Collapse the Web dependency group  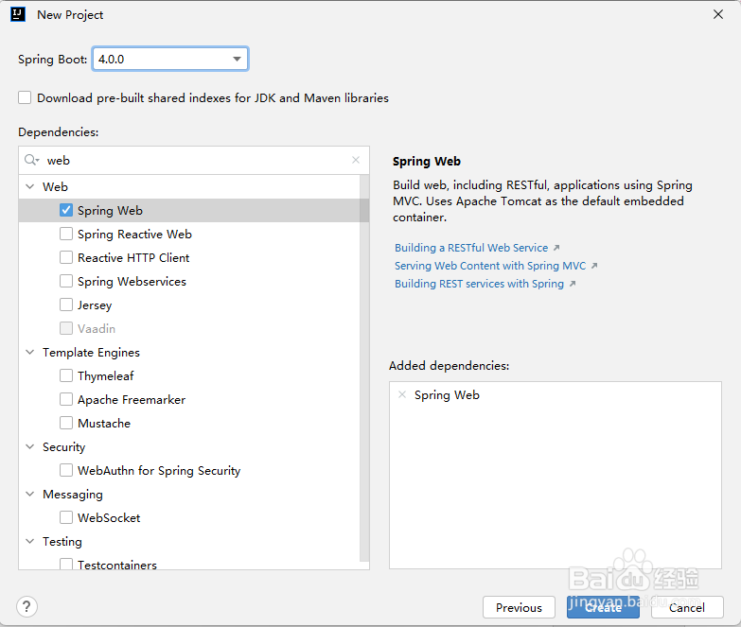coord(30,187)
